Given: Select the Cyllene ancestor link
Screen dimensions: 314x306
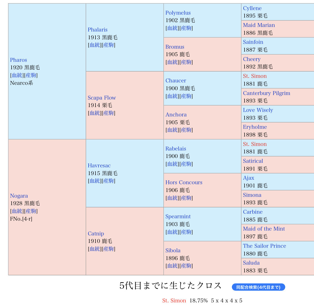Looking at the screenshot, I should [x=252, y=8].
